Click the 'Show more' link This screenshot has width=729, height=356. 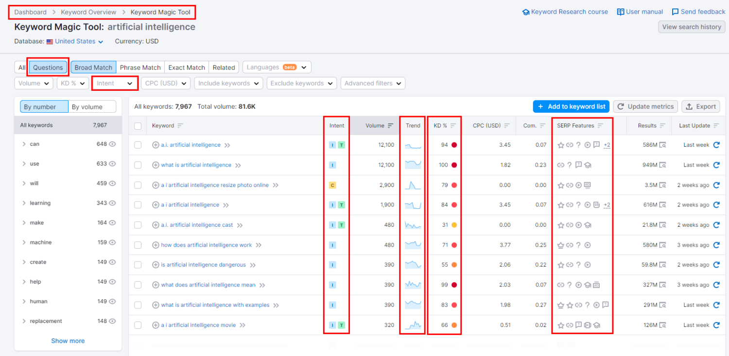click(x=68, y=341)
